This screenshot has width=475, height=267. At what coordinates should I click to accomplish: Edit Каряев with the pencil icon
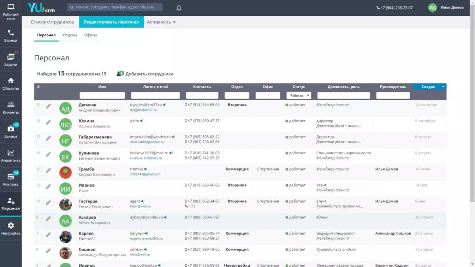tap(48, 235)
